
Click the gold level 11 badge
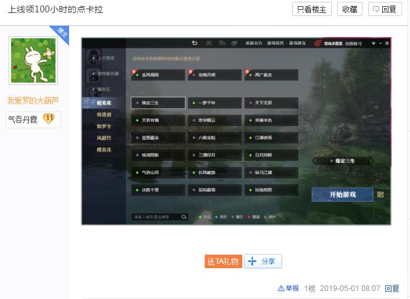click(49, 119)
